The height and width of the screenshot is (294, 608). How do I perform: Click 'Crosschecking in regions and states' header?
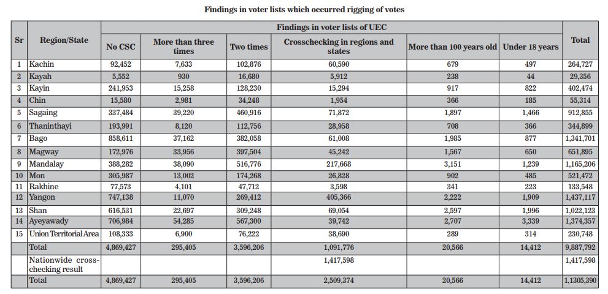tap(339, 47)
